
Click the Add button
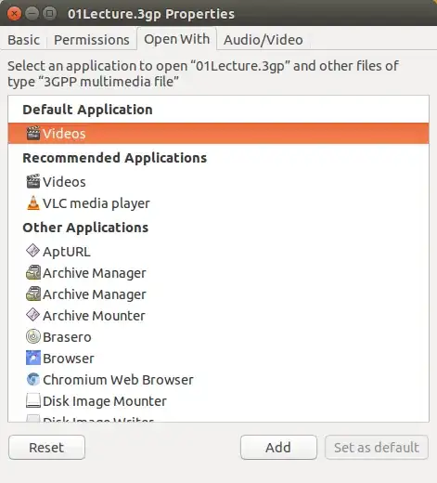(278, 448)
